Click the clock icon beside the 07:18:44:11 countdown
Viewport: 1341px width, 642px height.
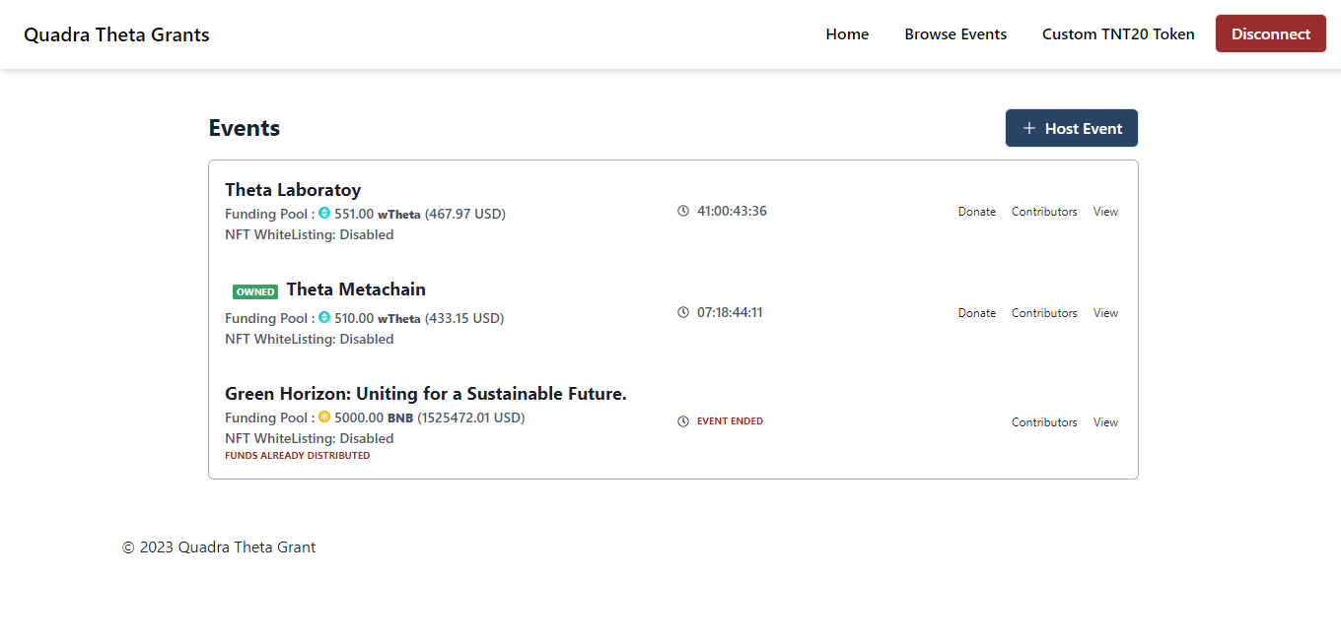coord(683,312)
